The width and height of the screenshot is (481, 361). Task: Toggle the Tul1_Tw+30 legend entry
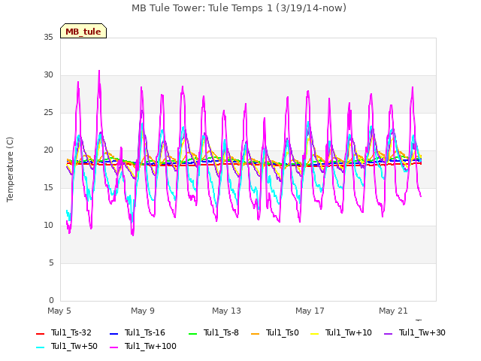pos(415,332)
